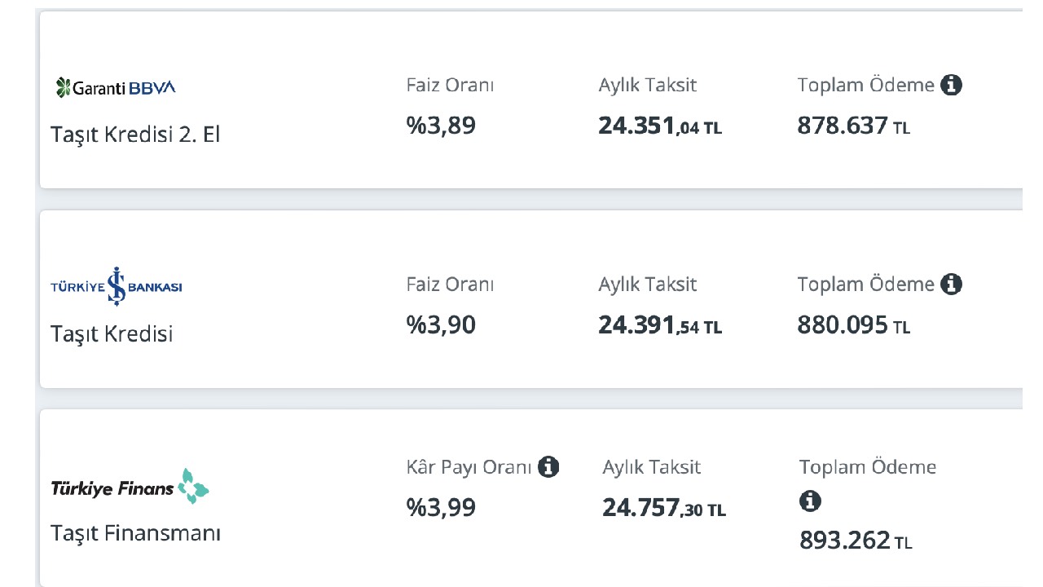Click monthly installment 24.391,54 TL
Image resolution: width=1043 pixels, height=587 pixels.
point(660,324)
